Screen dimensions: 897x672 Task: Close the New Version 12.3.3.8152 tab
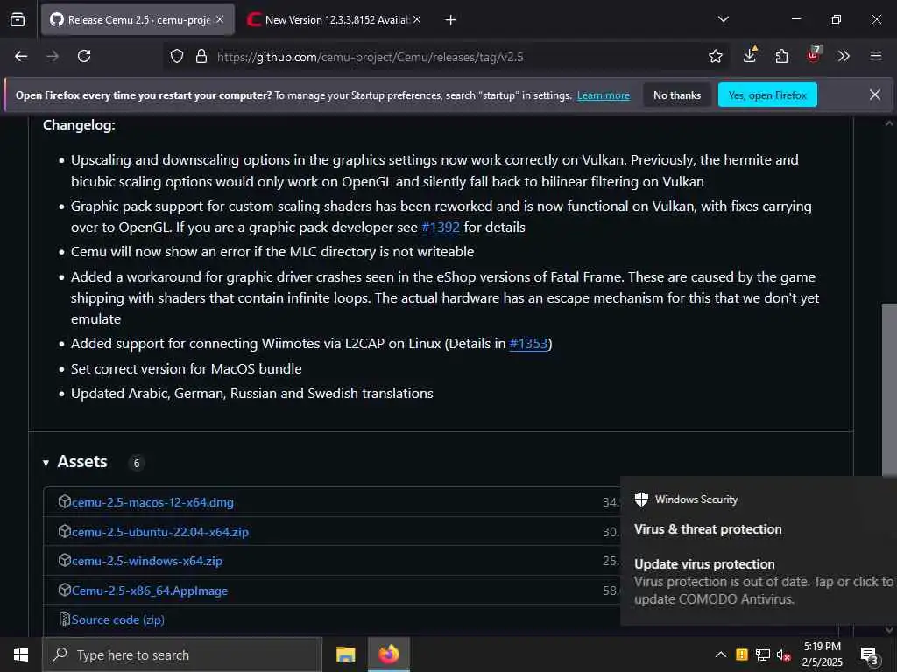417,19
